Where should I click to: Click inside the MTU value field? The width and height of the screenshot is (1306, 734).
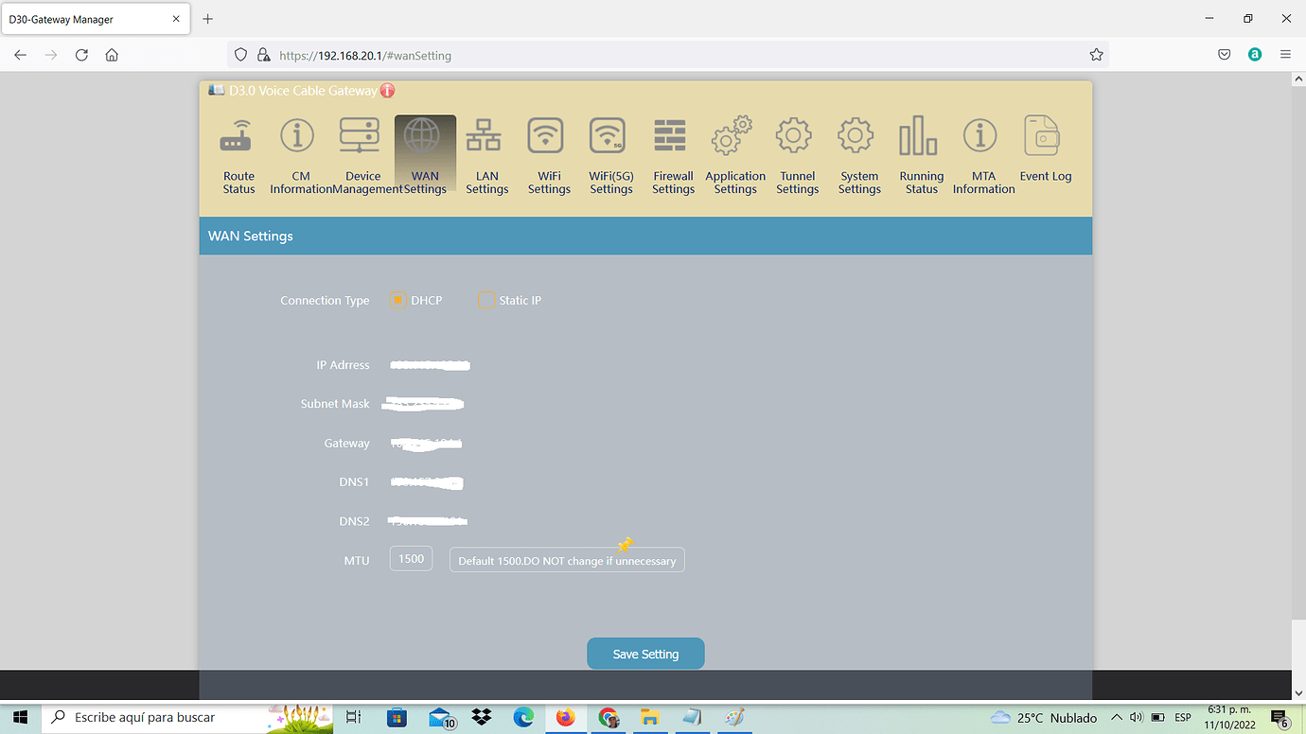click(x=410, y=559)
